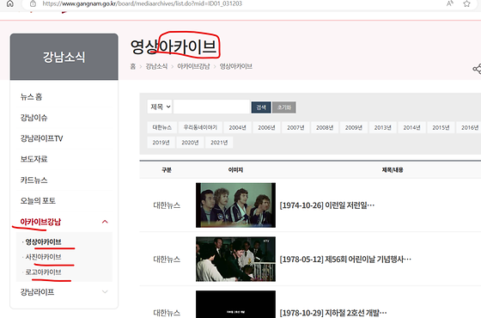Filter videos by 2004년
Viewport: 481px width, 318px height.
click(237, 127)
